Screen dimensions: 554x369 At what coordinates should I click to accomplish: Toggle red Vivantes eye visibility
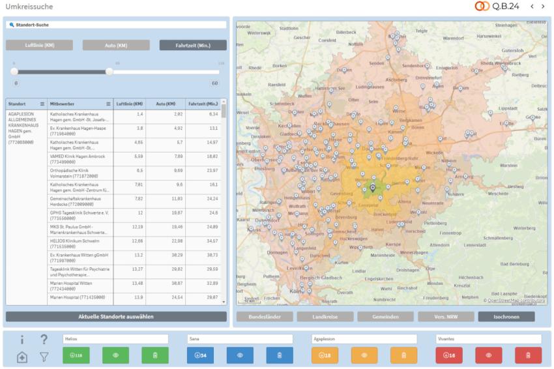(x=489, y=355)
